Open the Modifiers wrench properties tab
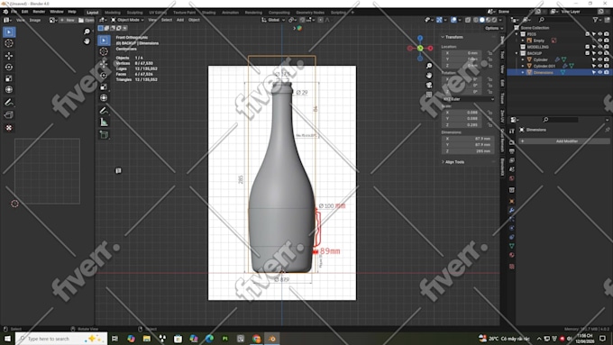This screenshot has width=613, height=345. [x=512, y=210]
